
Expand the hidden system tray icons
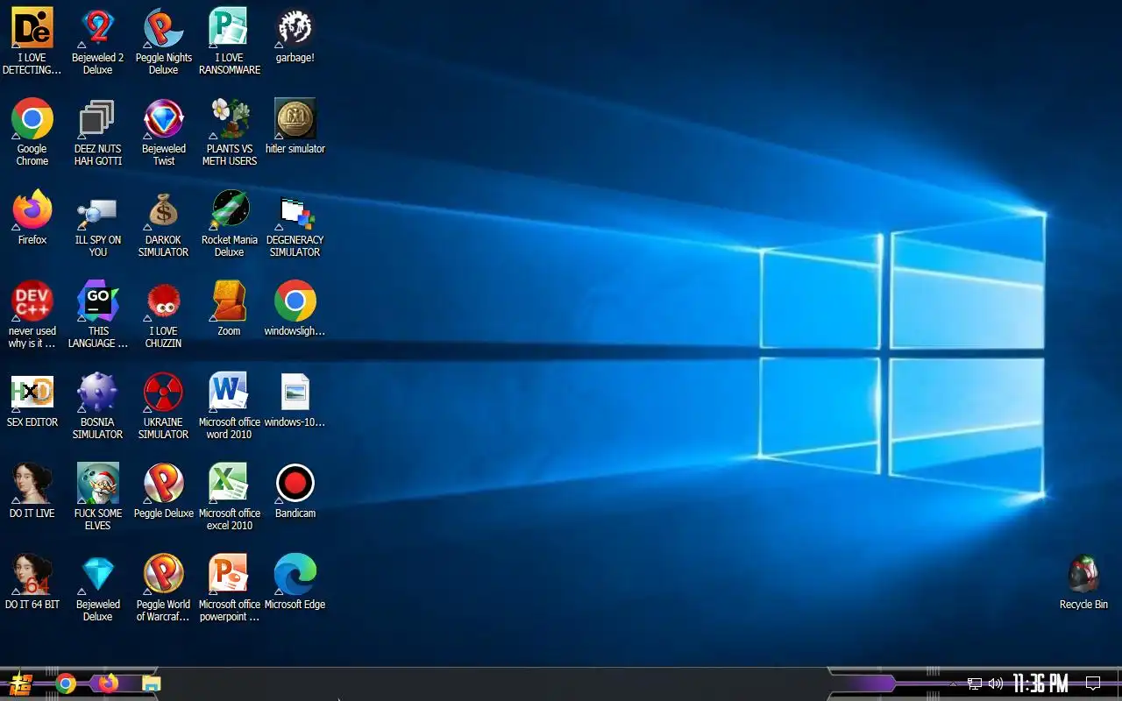(x=953, y=683)
